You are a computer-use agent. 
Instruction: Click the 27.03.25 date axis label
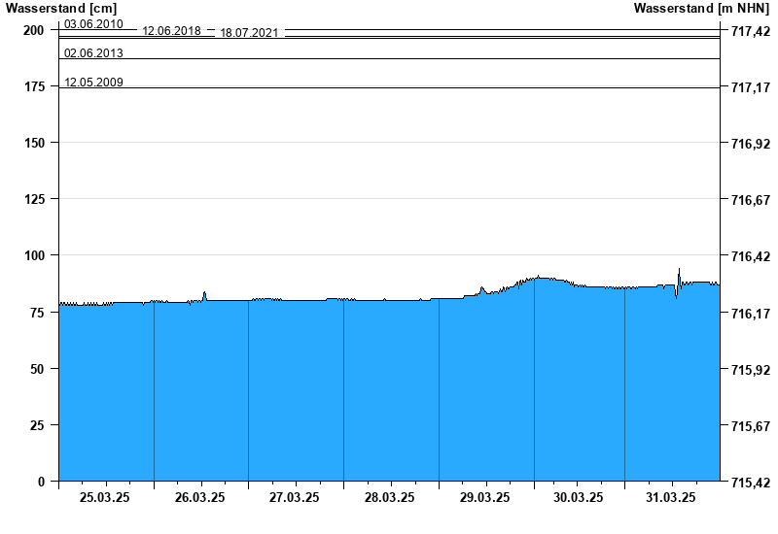294,497
